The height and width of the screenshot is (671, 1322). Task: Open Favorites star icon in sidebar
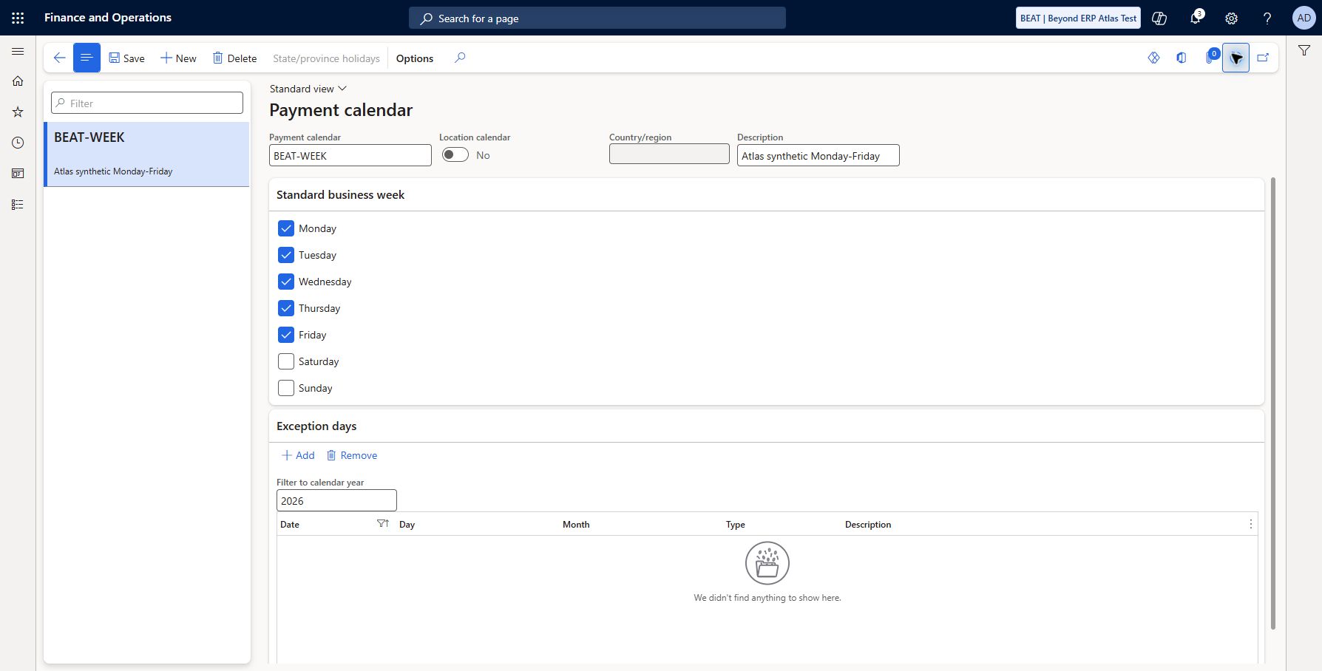[x=18, y=112]
